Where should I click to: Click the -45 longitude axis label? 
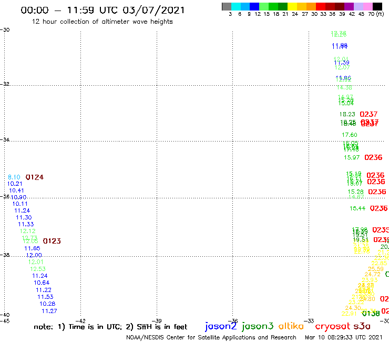5,321
